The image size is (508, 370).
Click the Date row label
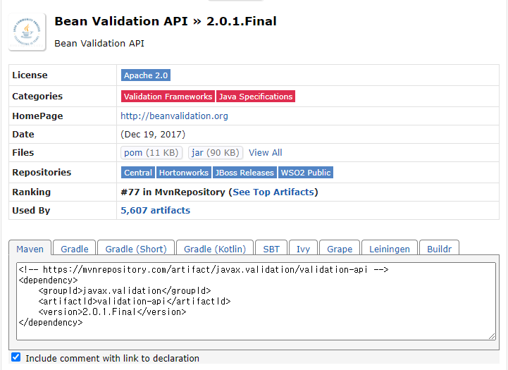pos(23,134)
